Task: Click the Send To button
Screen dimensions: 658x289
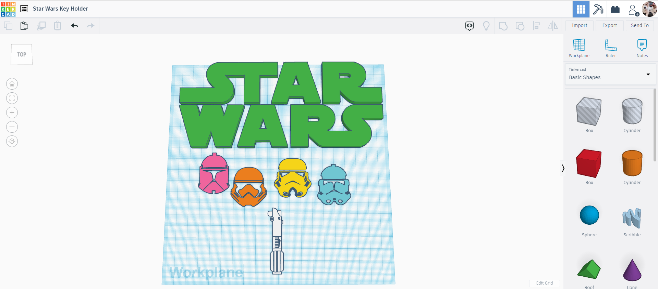Action: pyautogui.click(x=640, y=26)
